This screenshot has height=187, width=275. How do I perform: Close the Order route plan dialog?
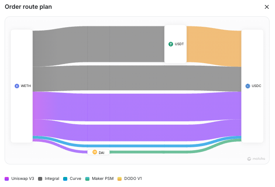[267, 7]
